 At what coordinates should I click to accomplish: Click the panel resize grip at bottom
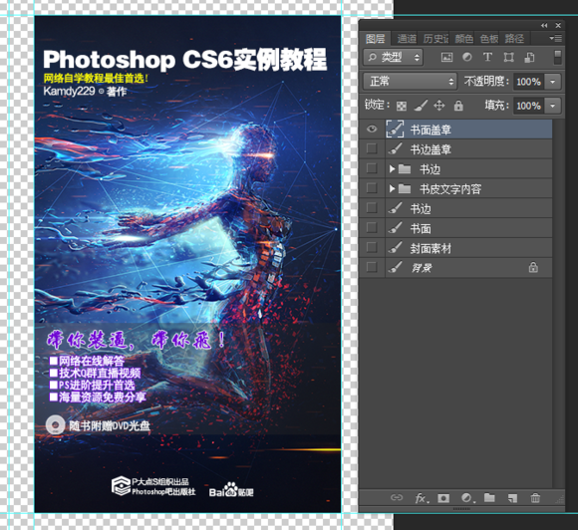[x=461, y=509]
